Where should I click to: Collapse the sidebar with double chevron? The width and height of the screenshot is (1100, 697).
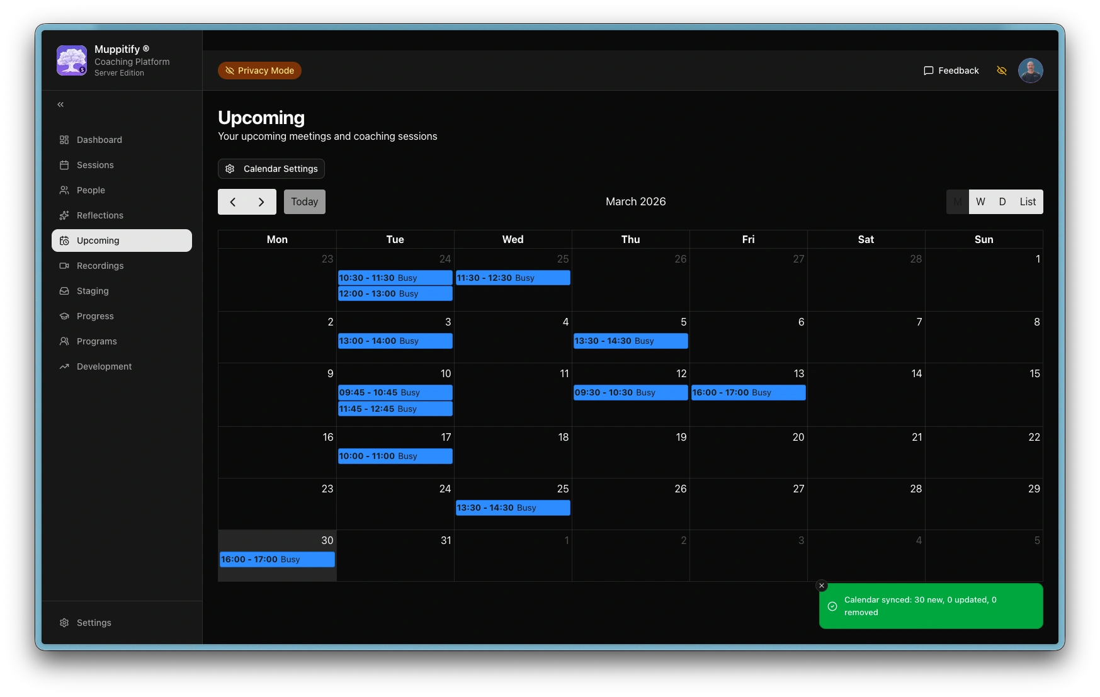point(60,105)
